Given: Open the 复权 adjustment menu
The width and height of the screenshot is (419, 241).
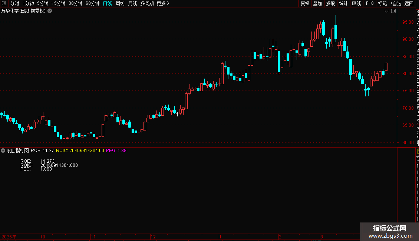Looking at the screenshot, I should (305, 3).
